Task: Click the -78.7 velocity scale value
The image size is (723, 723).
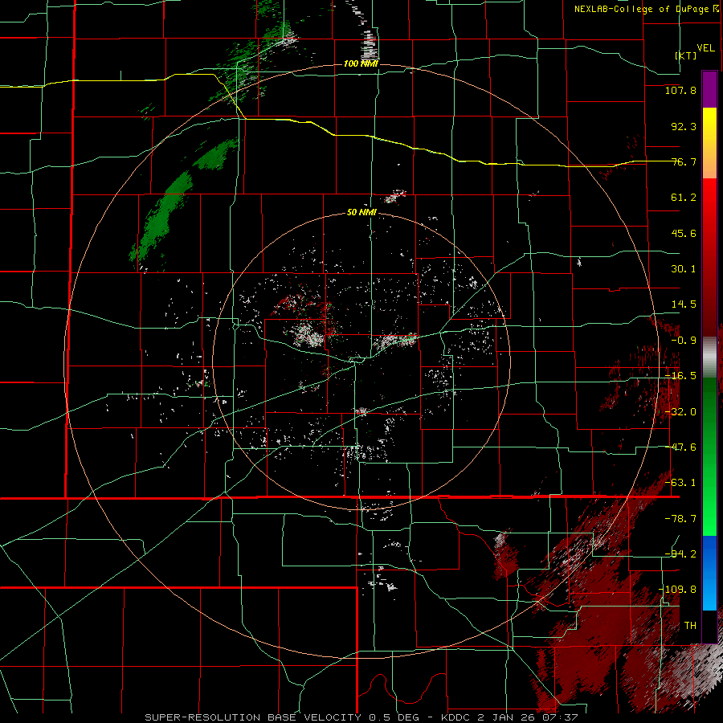Action: coord(680,519)
